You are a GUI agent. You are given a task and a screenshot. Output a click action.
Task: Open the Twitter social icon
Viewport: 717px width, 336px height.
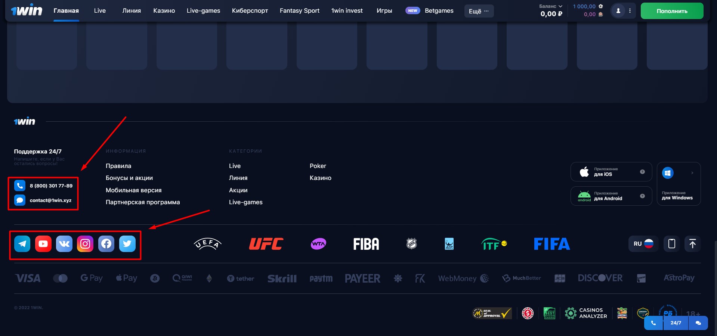tap(127, 244)
